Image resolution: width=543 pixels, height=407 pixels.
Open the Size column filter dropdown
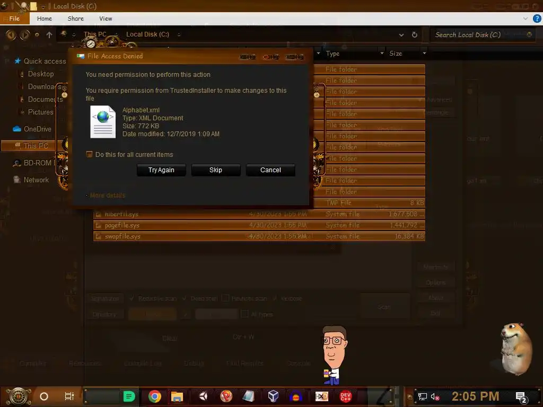click(x=424, y=54)
